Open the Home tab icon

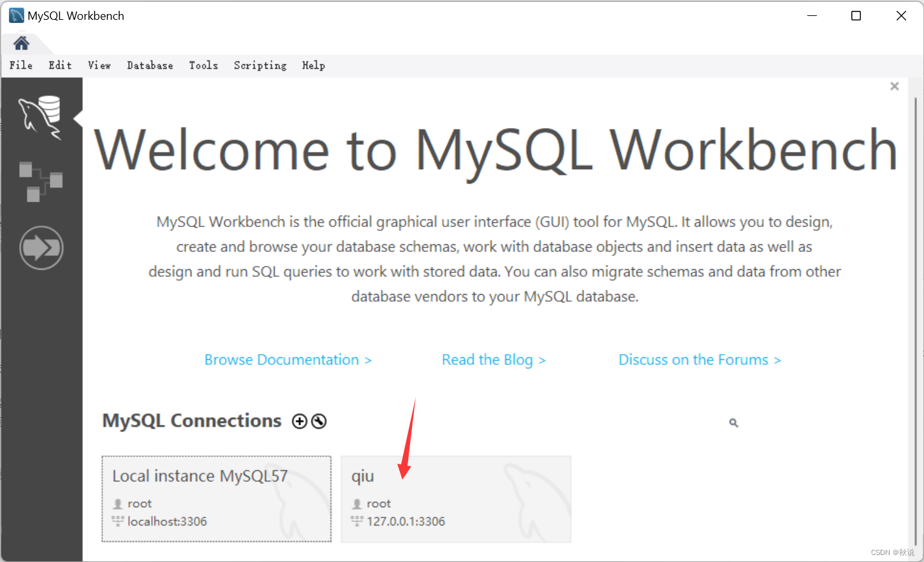pos(21,43)
